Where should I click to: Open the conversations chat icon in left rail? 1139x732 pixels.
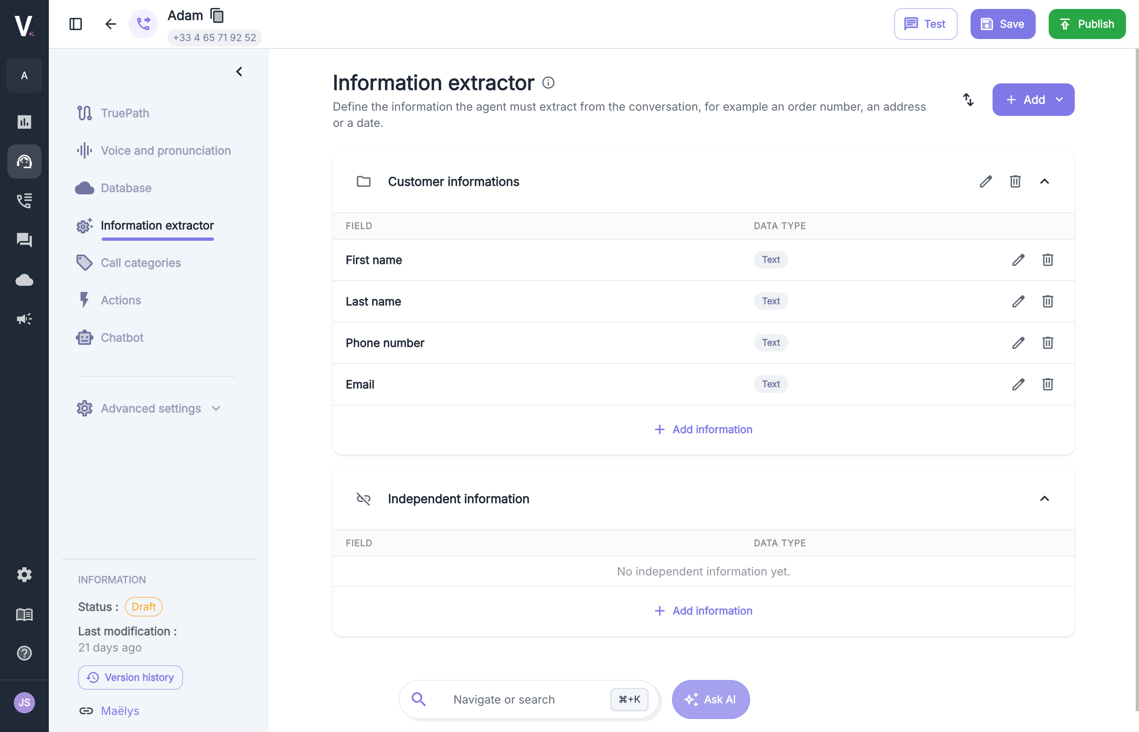coord(24,240)
